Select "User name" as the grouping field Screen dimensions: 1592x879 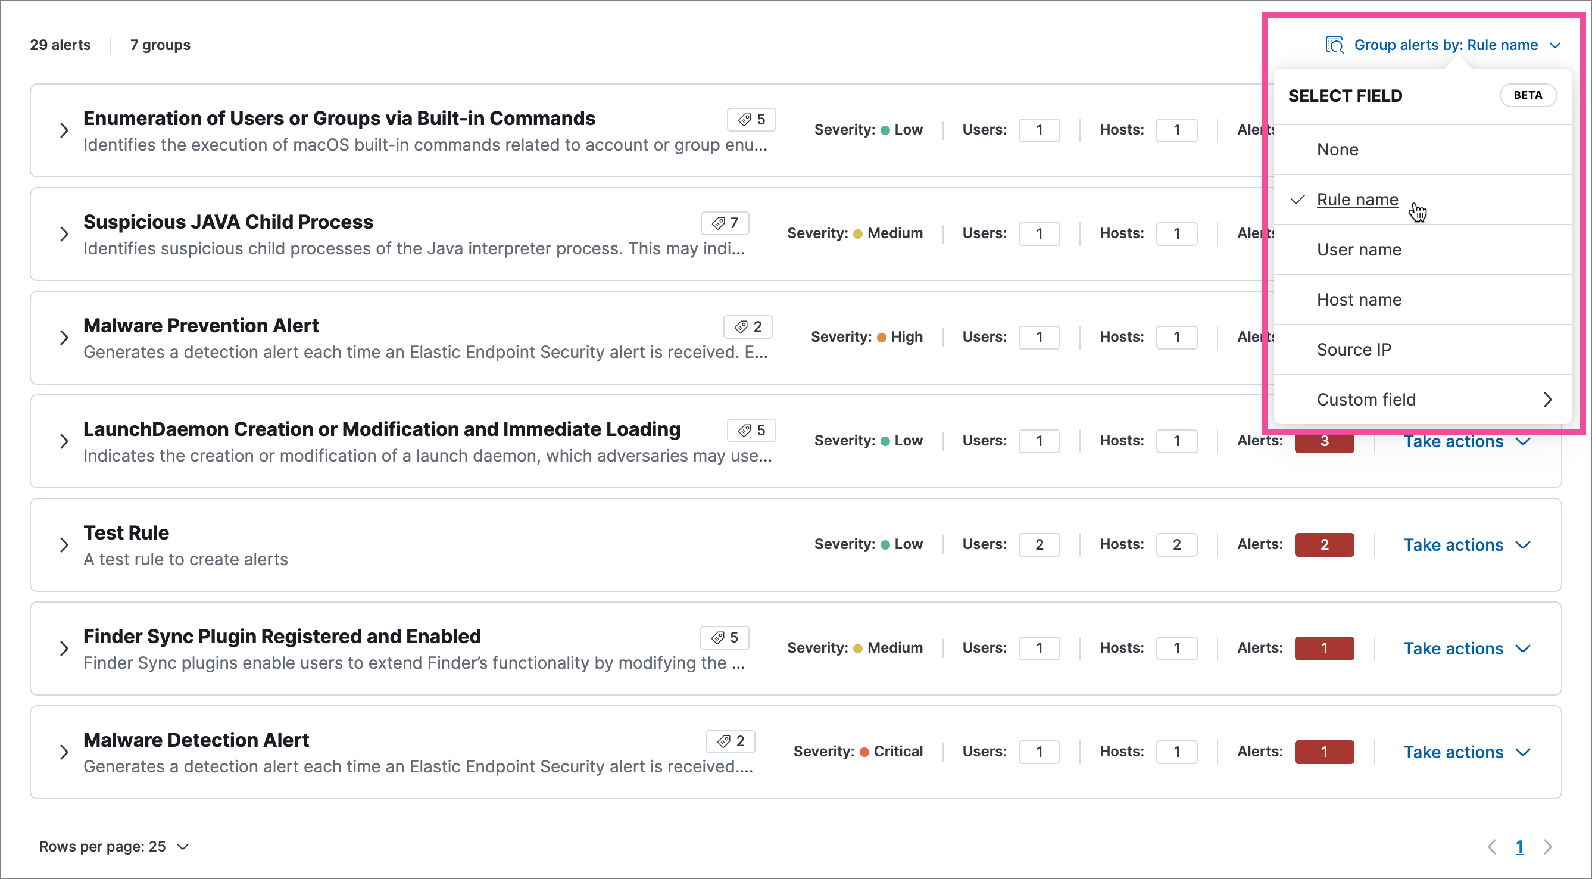pyautogui.click(x=1359, y=249)
